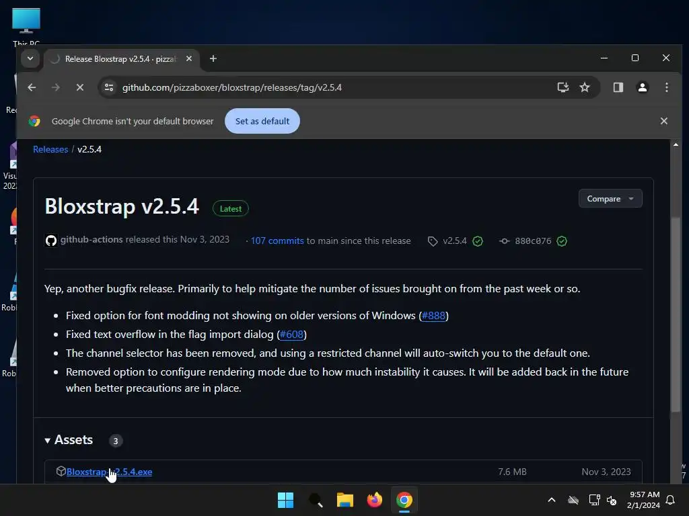Screen dimensions: 689x516
Task: Open Chrome three-dot menu
Action: pos(667,87)
